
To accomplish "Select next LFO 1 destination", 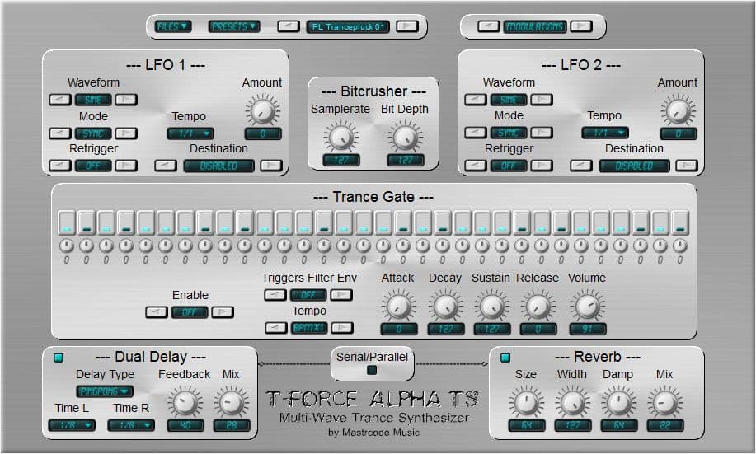I will pos(271,166).
